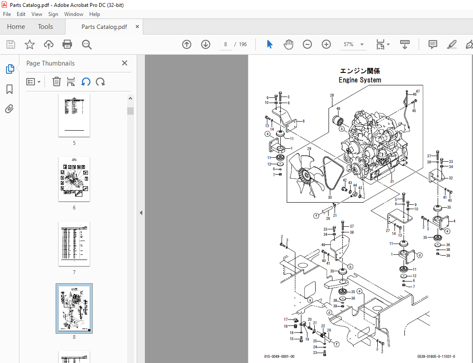Switch to the Tools tab
The image size is (473, 363).
pos(45,27)
